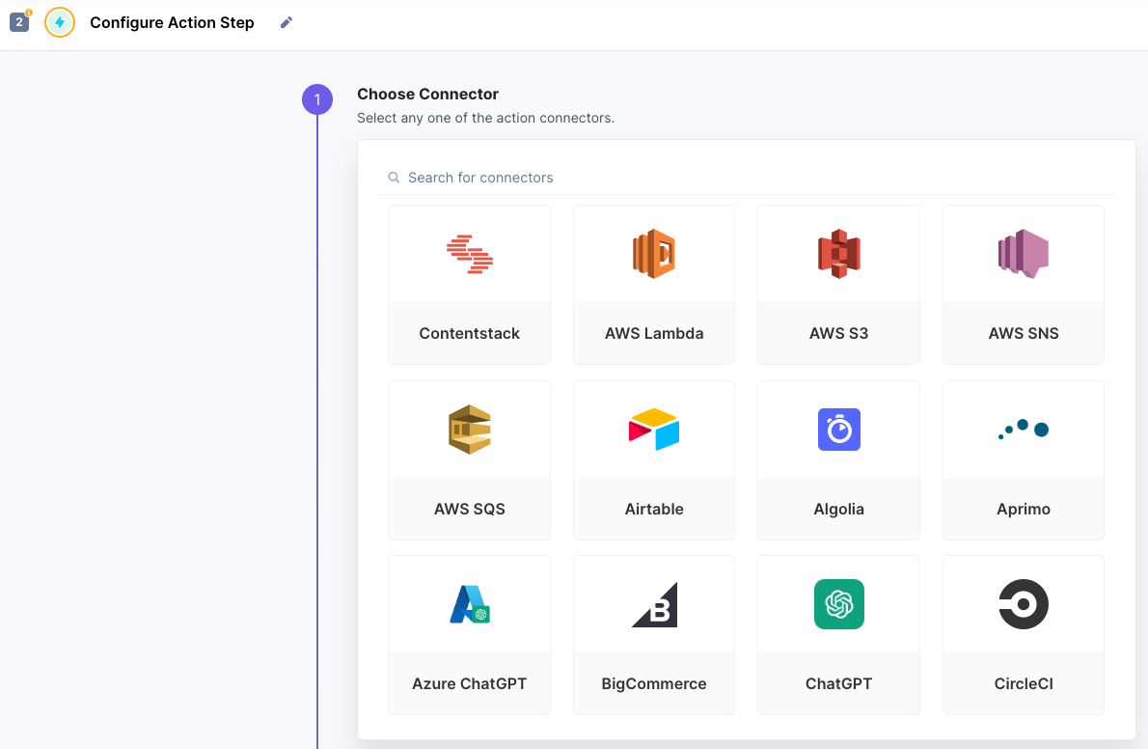Select the Airtable logo icon
Image resolution: width=1148 pixels, height=749 pixels.
pyautogui.click(x=654, y=430)
